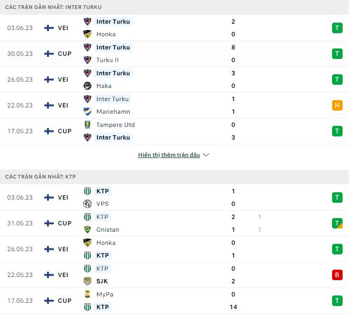This screenshot has height=316, width=350.
Task: Open the KTP versus Gnistan match date 31.05.23
Action: point(20,223)
